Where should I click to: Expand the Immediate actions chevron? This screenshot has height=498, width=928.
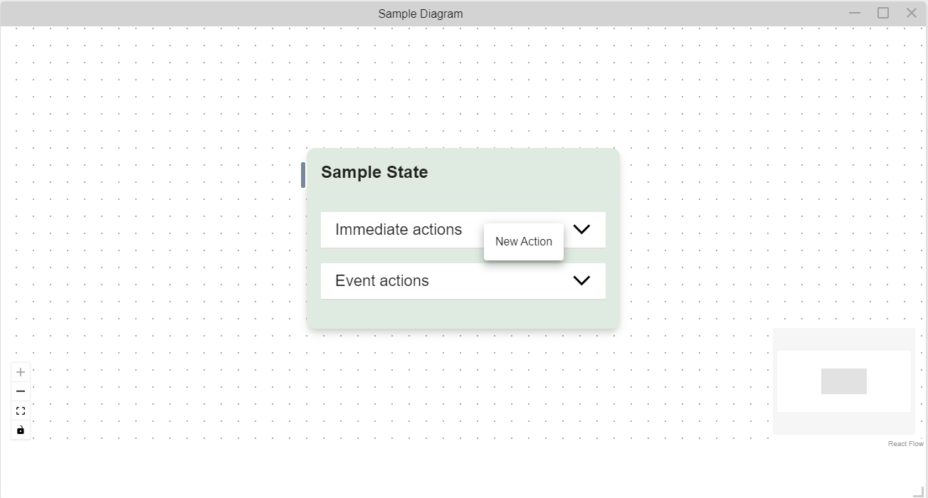(581, 229)
